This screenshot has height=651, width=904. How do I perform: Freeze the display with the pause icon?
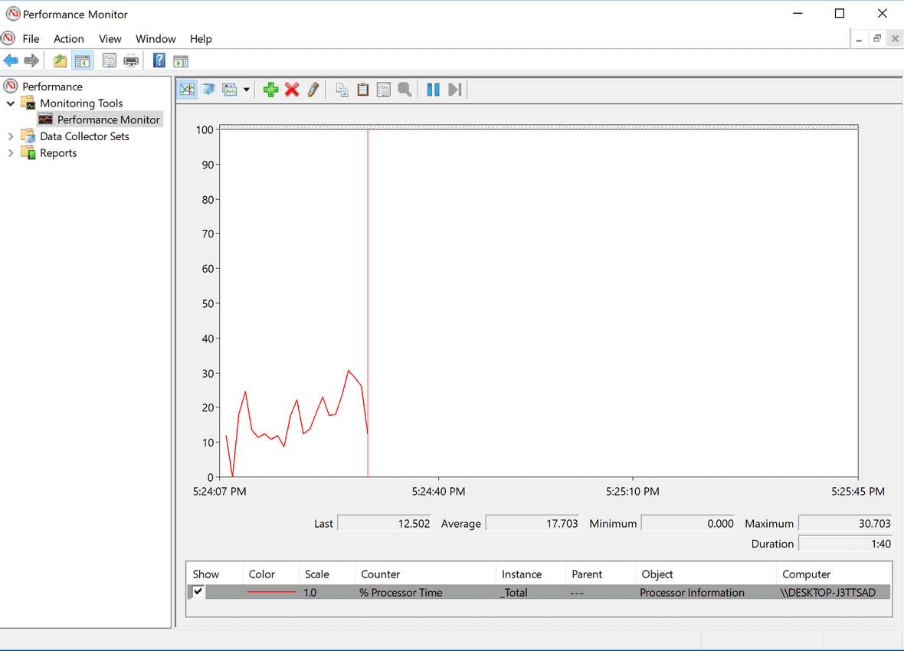433,89
